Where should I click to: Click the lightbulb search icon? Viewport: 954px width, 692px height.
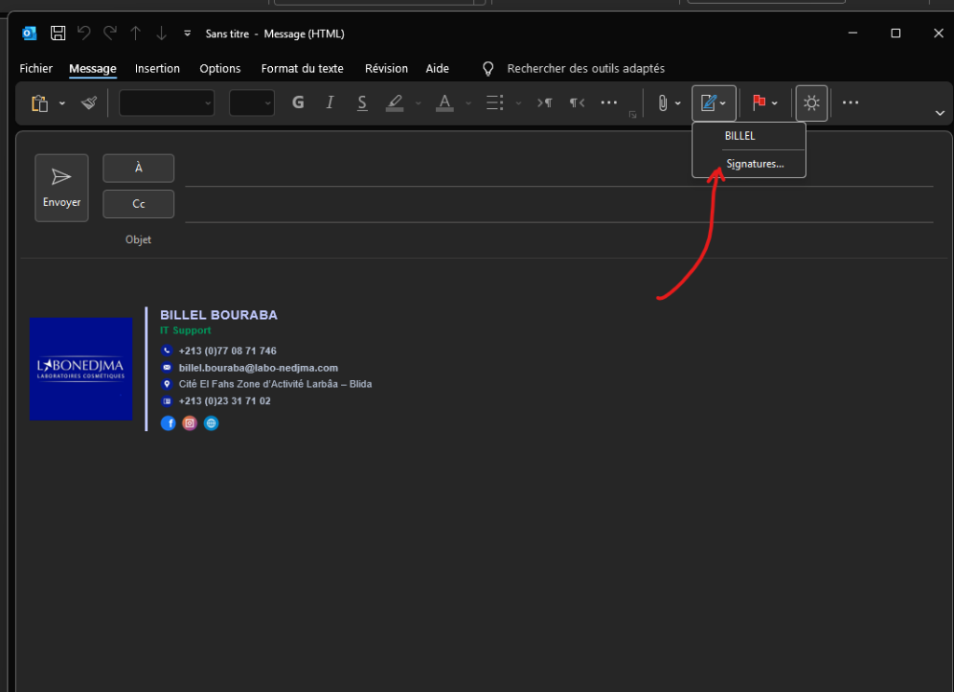click(x=488, y=69)
